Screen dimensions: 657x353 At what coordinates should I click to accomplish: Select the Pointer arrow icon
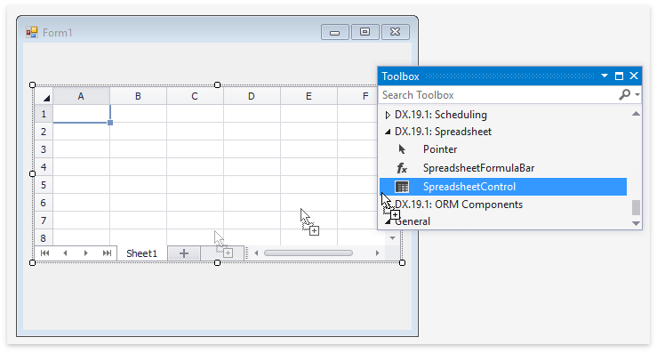pyautogui.click(x=402, y=149)
